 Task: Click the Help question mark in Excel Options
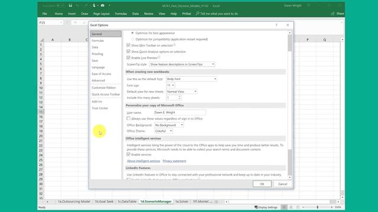(276, 25)
